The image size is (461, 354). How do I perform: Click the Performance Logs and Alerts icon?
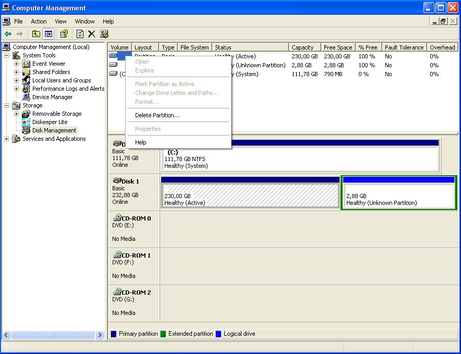point(26,89)
